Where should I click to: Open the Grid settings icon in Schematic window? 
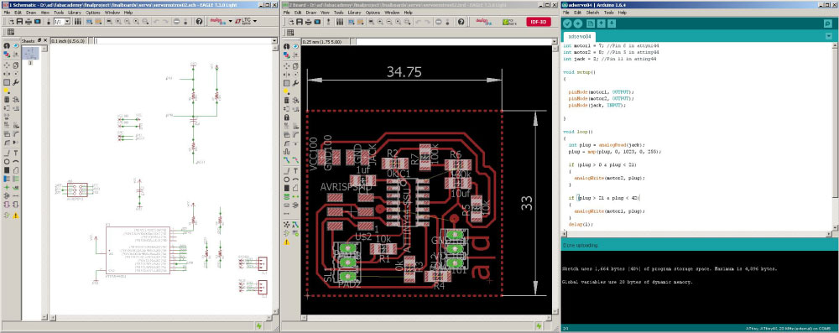click(x=11, y=32)
